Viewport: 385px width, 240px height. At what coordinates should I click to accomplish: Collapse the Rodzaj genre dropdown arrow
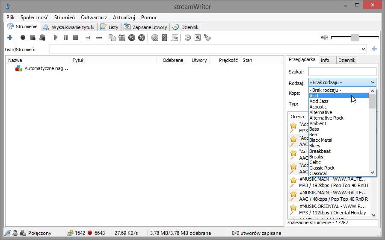point(373,82)
